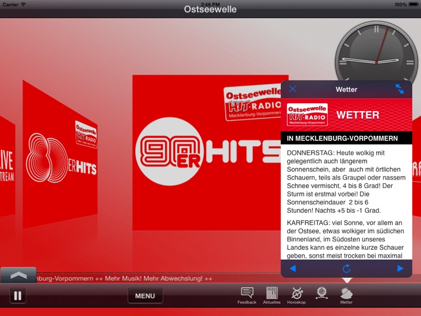Expand the bottom panel with up chevron

(19, 275)
